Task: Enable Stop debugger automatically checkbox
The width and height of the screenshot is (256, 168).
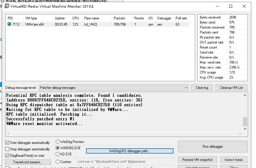Action: 7,149
